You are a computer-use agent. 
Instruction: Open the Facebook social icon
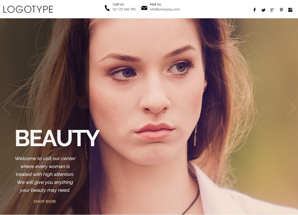tap(254, 10)
